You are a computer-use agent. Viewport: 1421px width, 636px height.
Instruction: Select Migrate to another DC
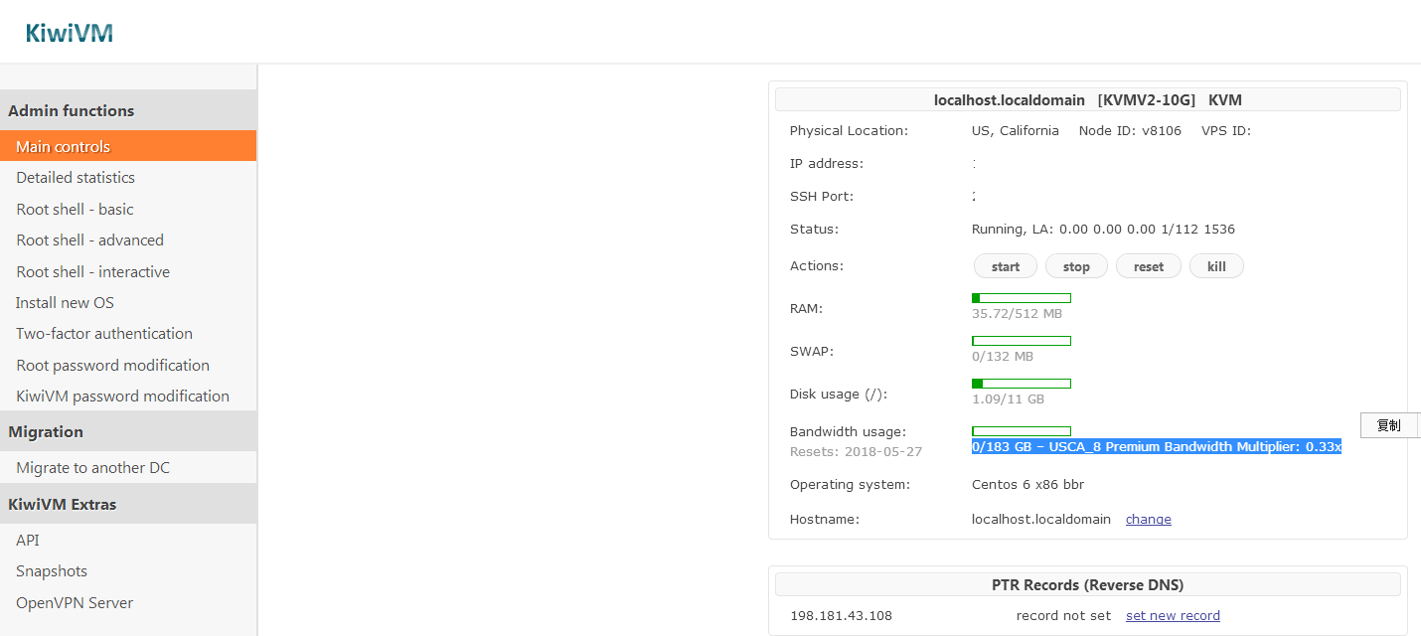(x=92, y=467)
